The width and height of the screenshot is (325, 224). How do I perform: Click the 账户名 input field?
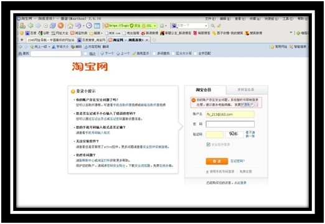pos(230,114)
